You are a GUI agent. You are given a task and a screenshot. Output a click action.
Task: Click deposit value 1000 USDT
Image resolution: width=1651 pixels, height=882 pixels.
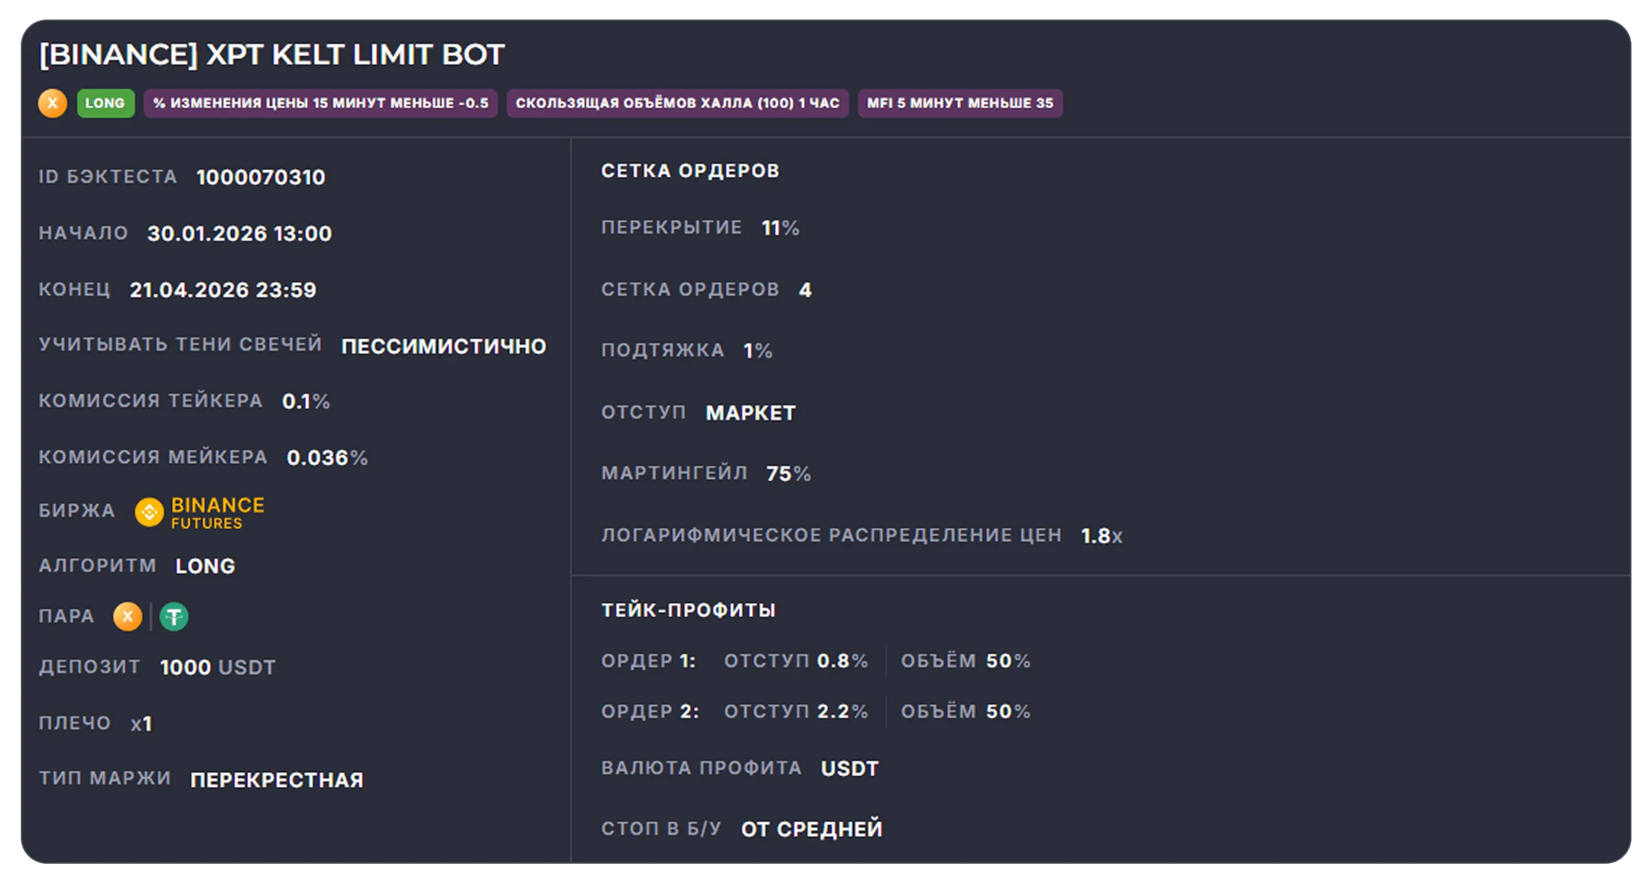pos(218,667)
